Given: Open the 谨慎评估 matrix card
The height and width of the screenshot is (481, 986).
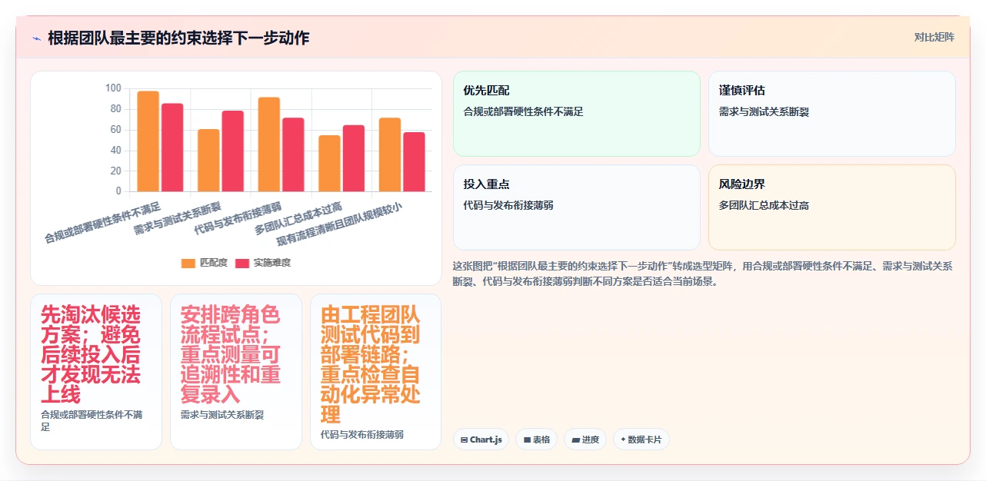Looking at the screenshot, I should [x=832, y=114].
